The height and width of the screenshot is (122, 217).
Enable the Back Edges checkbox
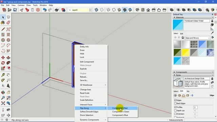175,103
